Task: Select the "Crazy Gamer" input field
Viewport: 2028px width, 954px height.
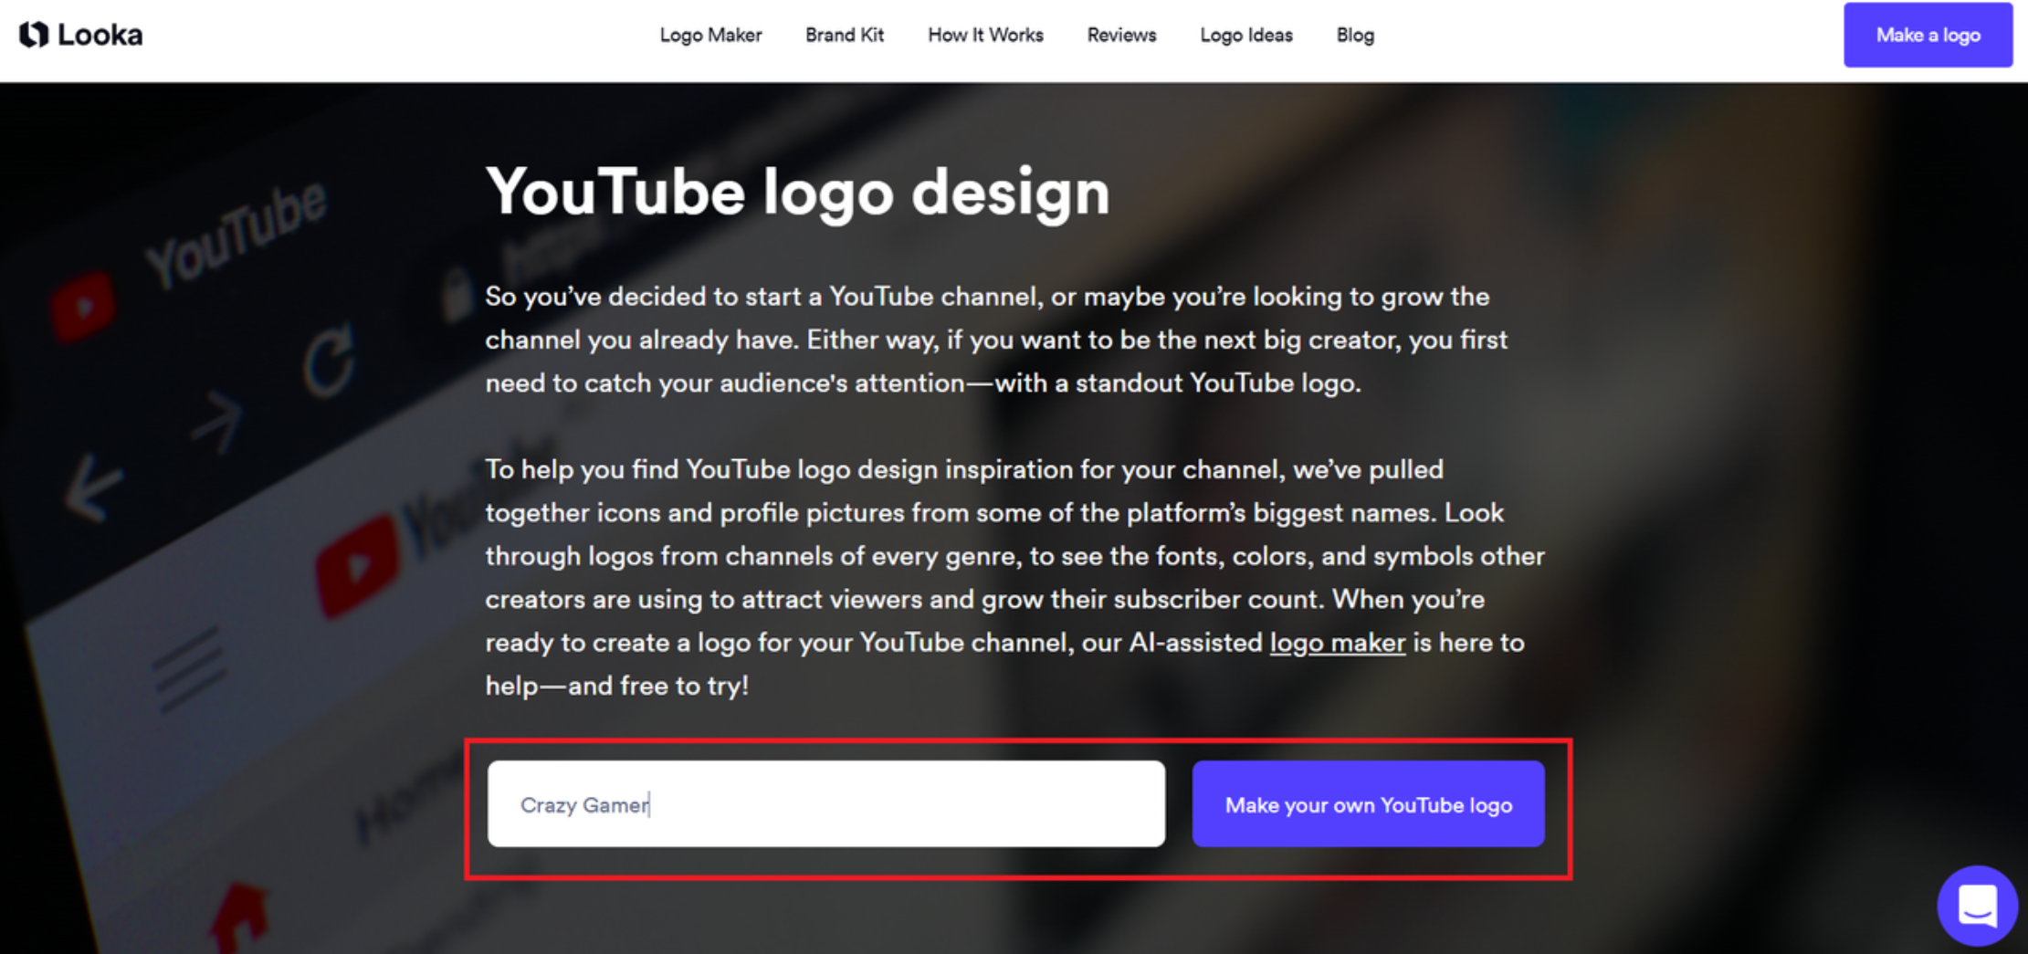Action: 826,804
